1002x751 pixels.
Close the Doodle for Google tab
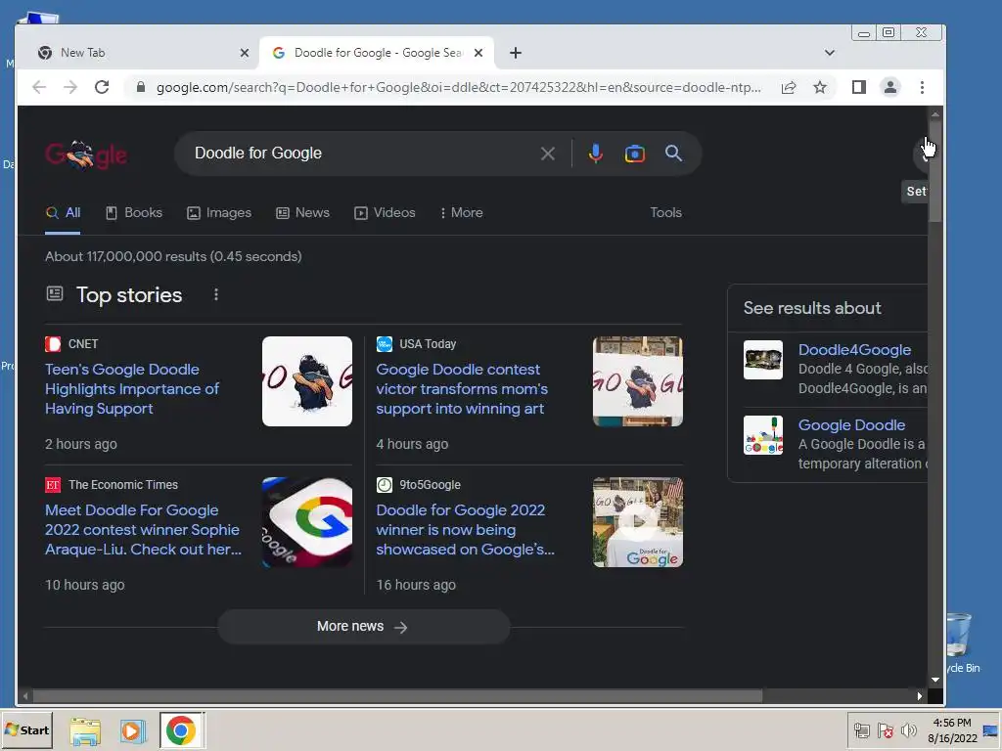(x=478, y=53)
